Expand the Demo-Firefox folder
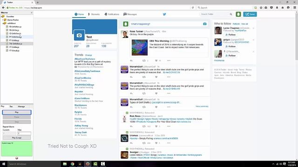Image resolution: width=298 pixels, height=167 pixels. click(3, 20)
